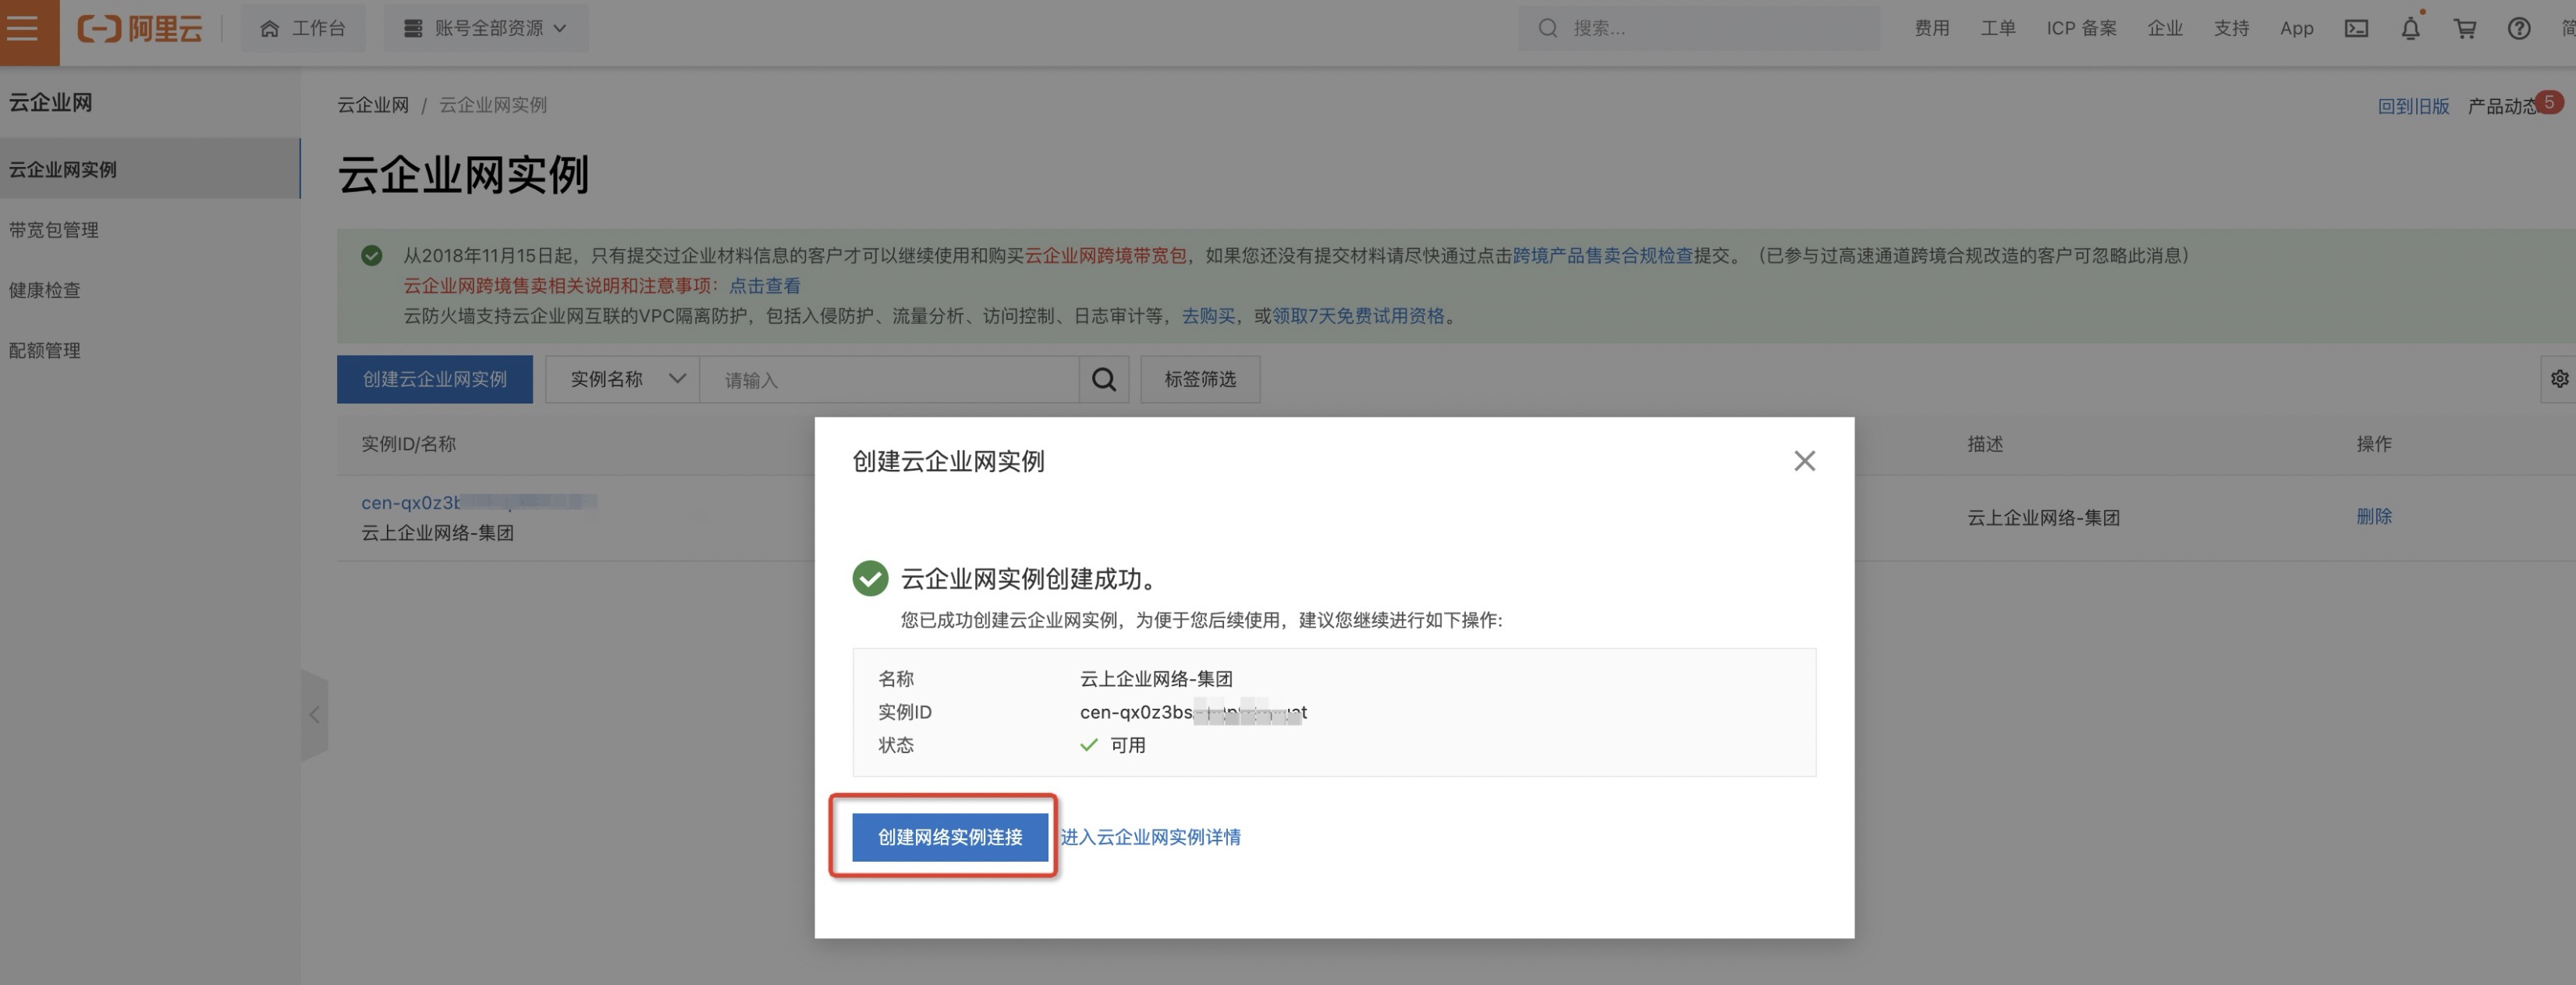The image size is (2576, 985).
Task: Click the help question mark icon
Action: click(2518, 29)
